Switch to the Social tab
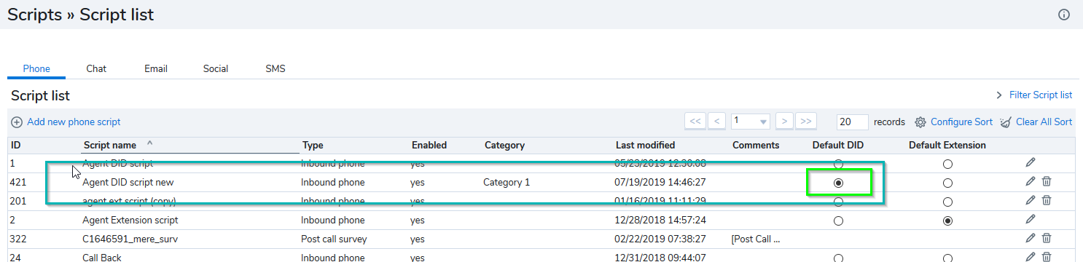 (216, 68)
